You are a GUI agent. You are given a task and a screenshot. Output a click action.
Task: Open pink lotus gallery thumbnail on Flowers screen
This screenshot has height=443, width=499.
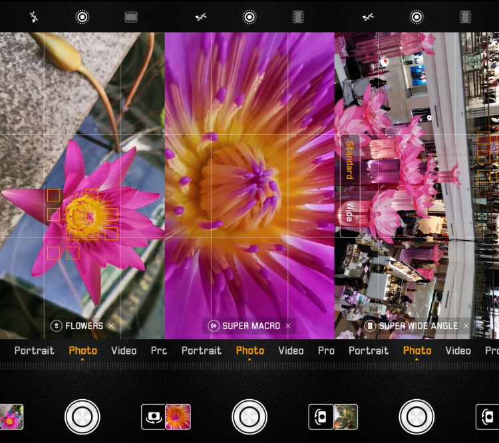[x=11, y=416]
